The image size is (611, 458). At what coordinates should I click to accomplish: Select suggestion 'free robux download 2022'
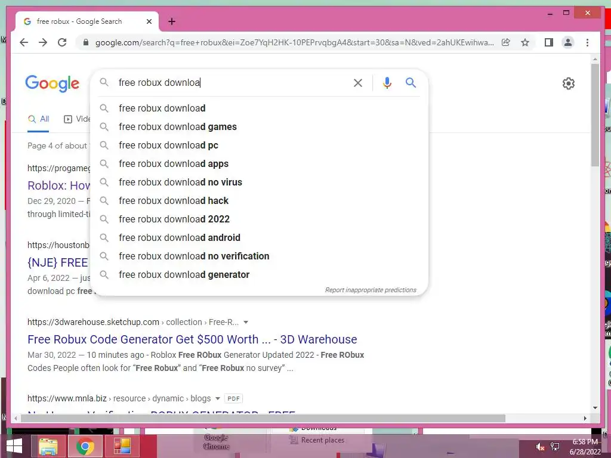point(259,219)
